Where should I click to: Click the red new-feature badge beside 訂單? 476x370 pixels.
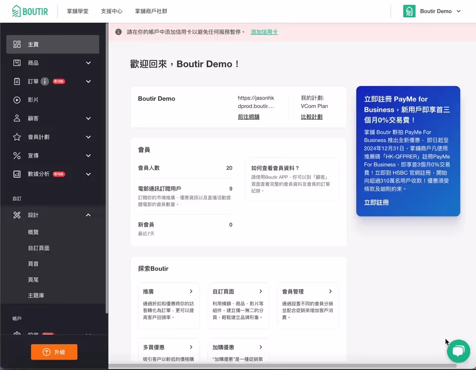[x=59, y=81]
